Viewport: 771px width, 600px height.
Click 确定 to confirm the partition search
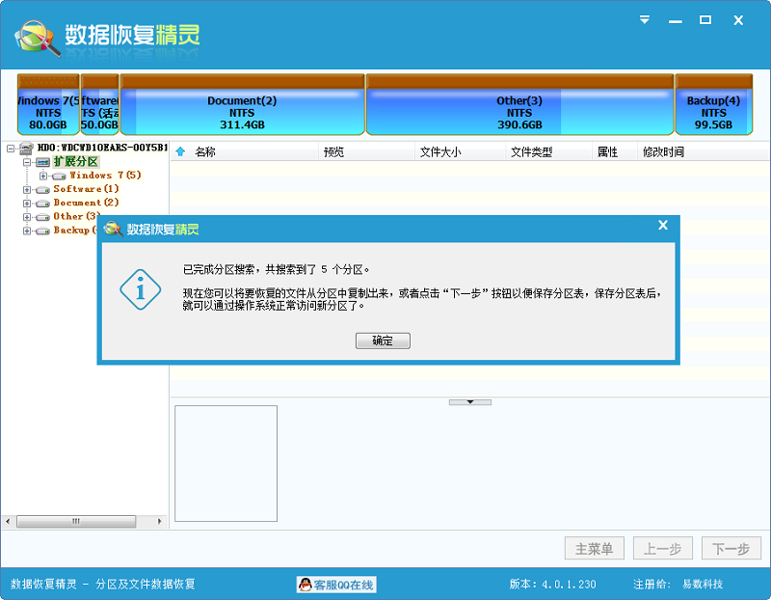(383, 341)
